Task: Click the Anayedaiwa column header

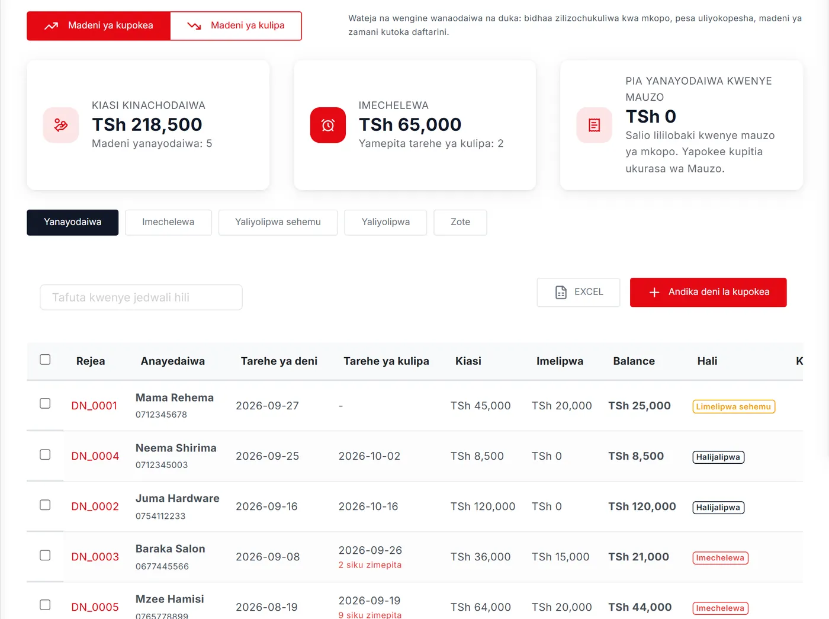Action: pyautogui.click(x=173, y=361)
